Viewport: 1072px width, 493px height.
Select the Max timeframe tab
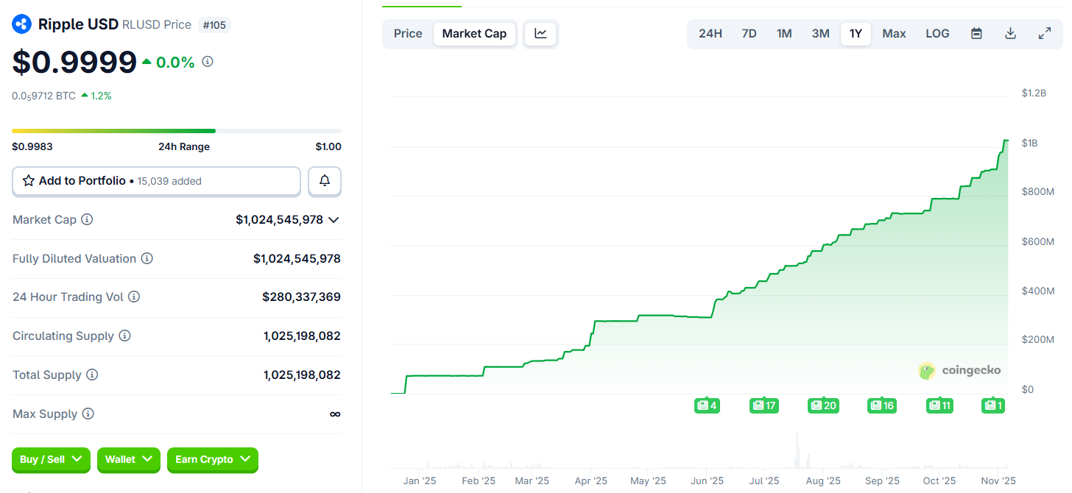pos(893,33)
